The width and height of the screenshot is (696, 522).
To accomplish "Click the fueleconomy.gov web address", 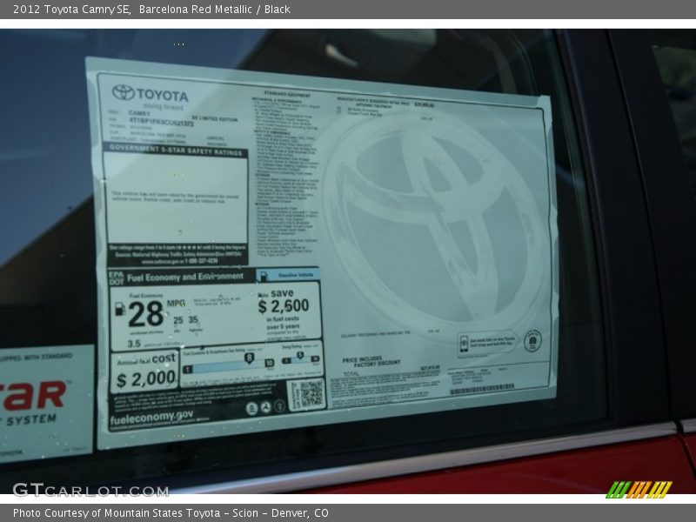I will coord(152,417).
